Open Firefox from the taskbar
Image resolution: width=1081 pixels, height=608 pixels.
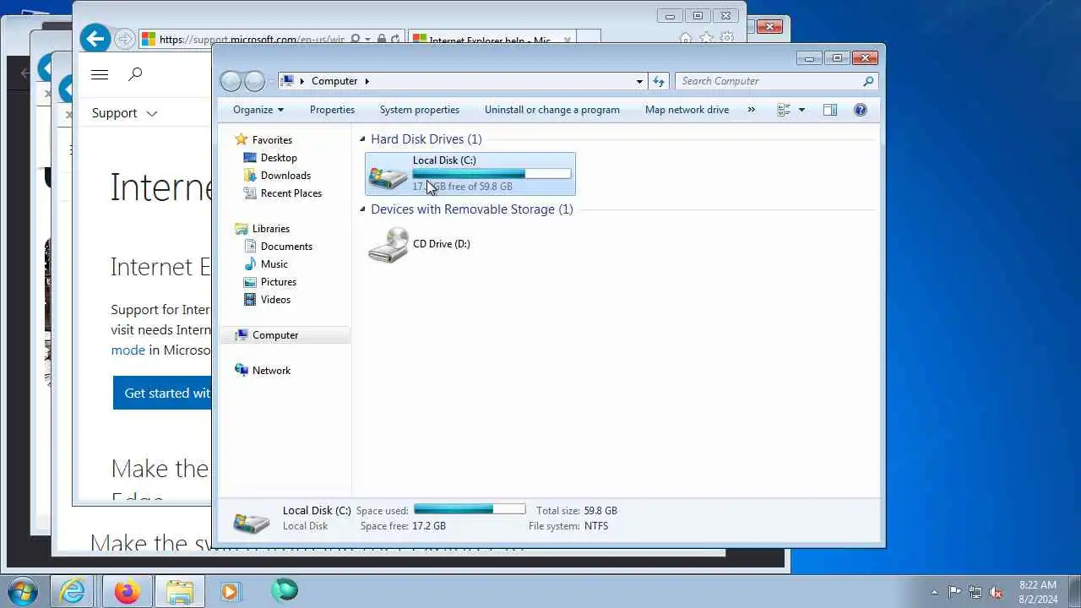[128, 591]
